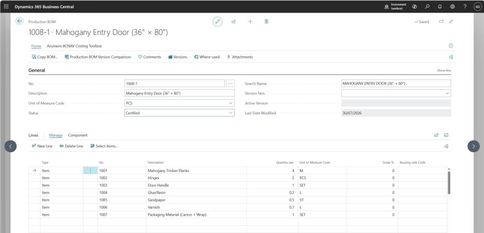The height and width of the screenshot is (233, 484).
Task: Click quantity 0.7 in Varnish row
Action: click(x=272, y=207)
